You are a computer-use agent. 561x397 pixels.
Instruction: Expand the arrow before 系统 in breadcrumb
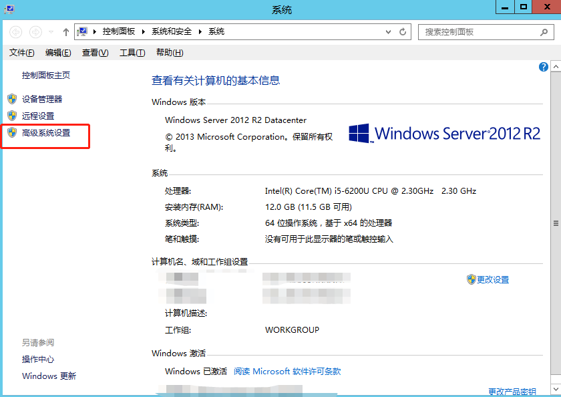[x=200, y=32]
